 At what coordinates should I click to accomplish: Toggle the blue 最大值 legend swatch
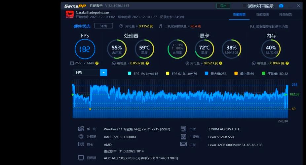coord(207,74)
